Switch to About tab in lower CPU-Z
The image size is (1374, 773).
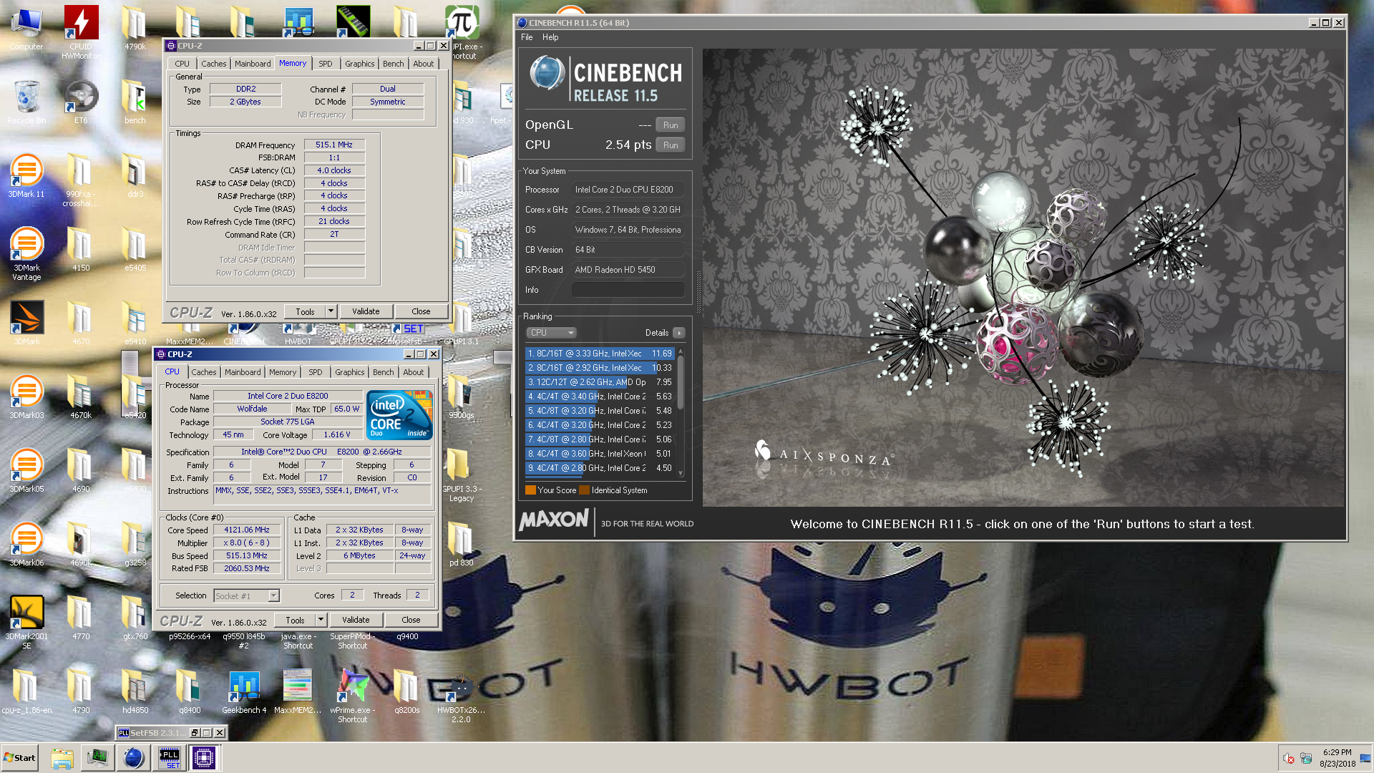(x=413, y=372)
